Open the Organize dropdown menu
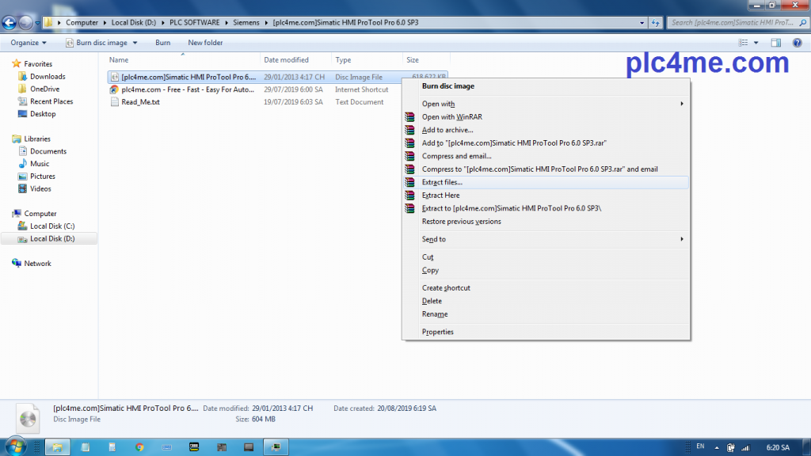The image size is (811, 456). [29, 43]
